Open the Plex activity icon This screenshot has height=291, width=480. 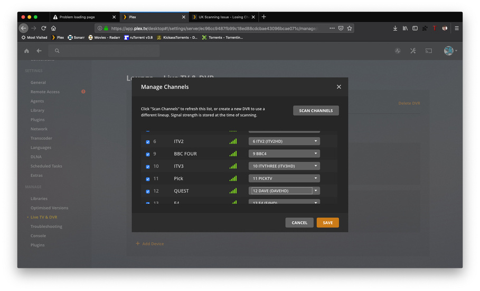click(398, 51)
